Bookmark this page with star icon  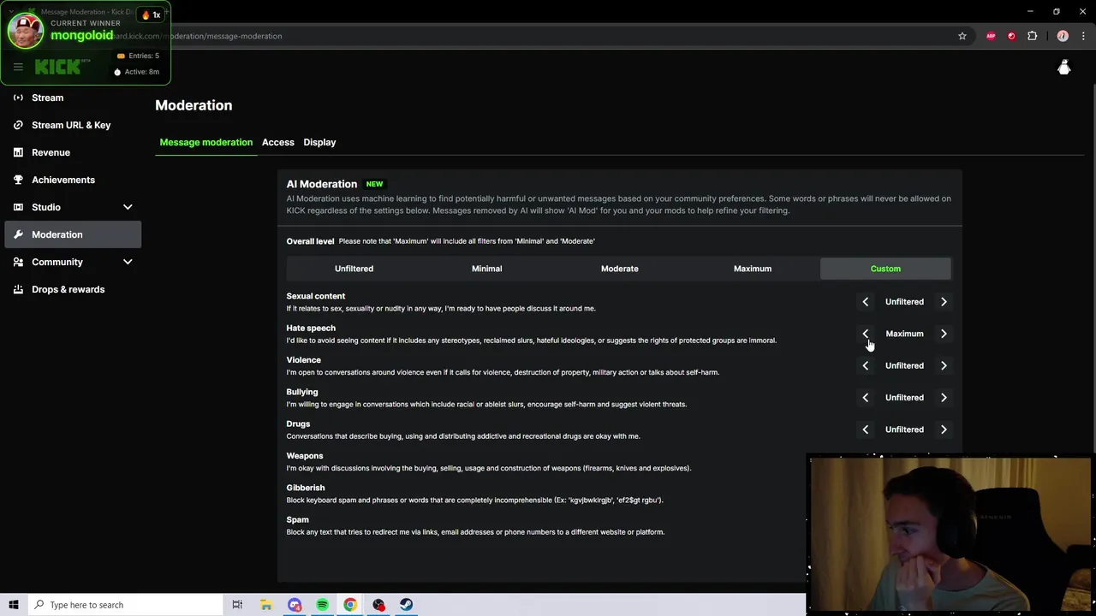(x=962, y=36)
